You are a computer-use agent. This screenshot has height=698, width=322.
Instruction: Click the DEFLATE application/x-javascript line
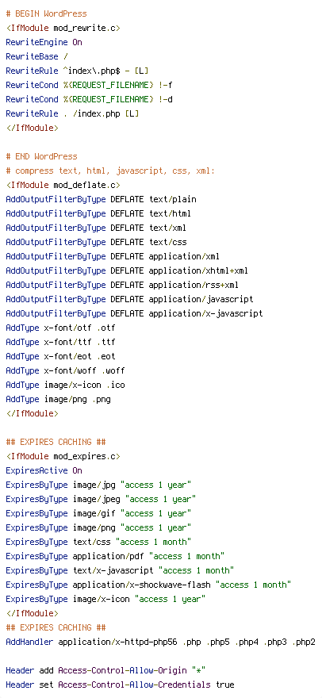(x=135, y=313)
